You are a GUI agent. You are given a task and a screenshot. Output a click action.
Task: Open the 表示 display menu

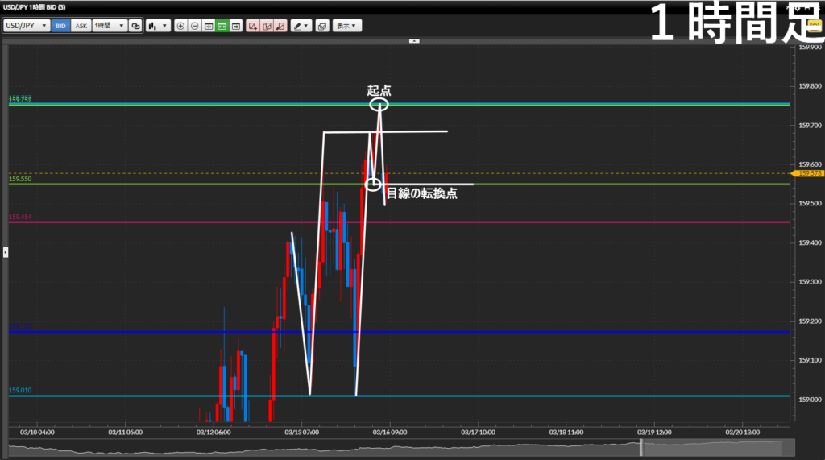tap(348, 26)
